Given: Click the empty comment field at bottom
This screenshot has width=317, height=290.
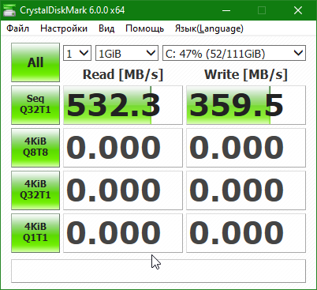Looking at the screenshot, I should point(158,271).
